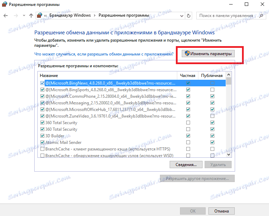Go back with the left arrow
Screen dimensions: 269x216
6,16
